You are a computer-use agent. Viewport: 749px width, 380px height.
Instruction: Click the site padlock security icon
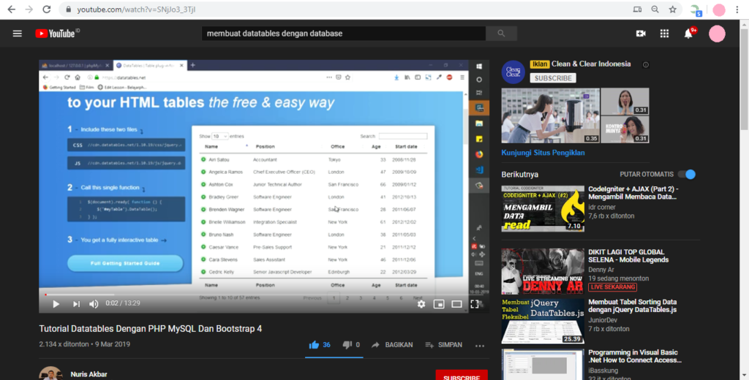pyautogui.click(x=68, y=9)
